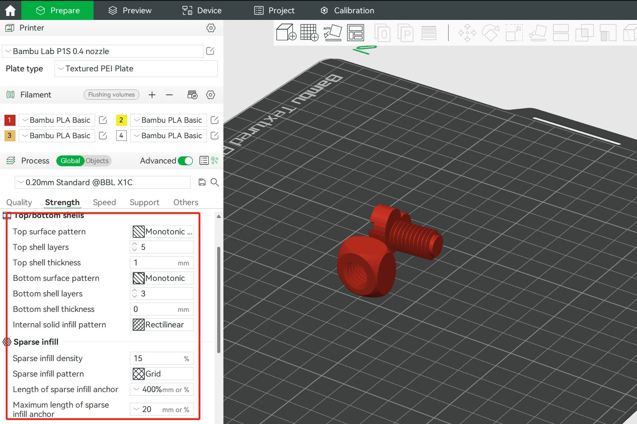Open the Project tab
Screen dimensions: 637x424
(274, 10)
